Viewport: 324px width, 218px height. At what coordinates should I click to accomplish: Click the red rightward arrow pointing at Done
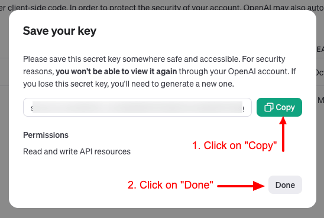click(241, 186)
